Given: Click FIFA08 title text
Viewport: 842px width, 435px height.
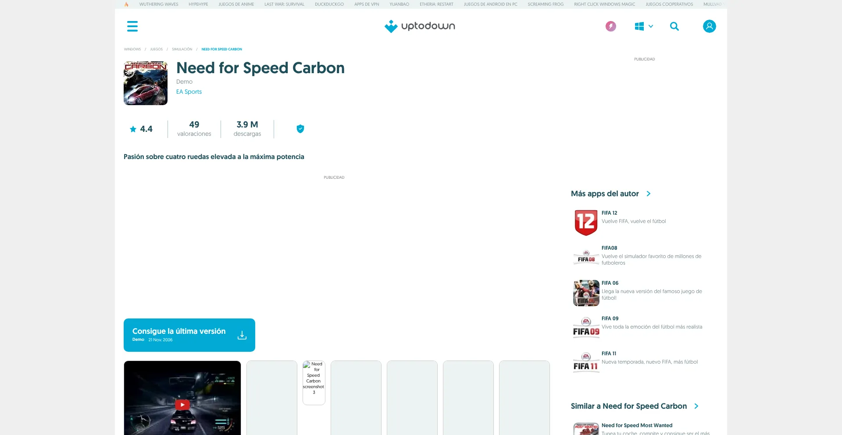Looking at the screenshot, I should (609, 248).
